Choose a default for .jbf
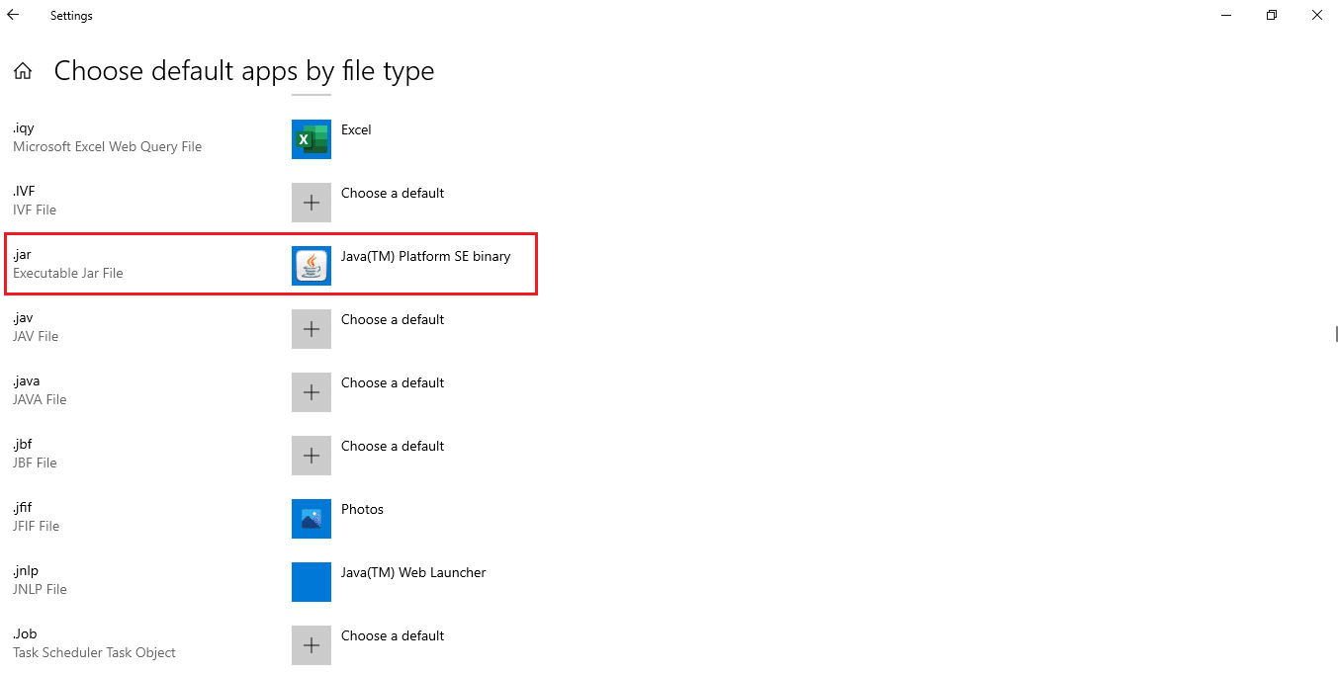This screenshot has width=1338, height=673. click(393, 446)
